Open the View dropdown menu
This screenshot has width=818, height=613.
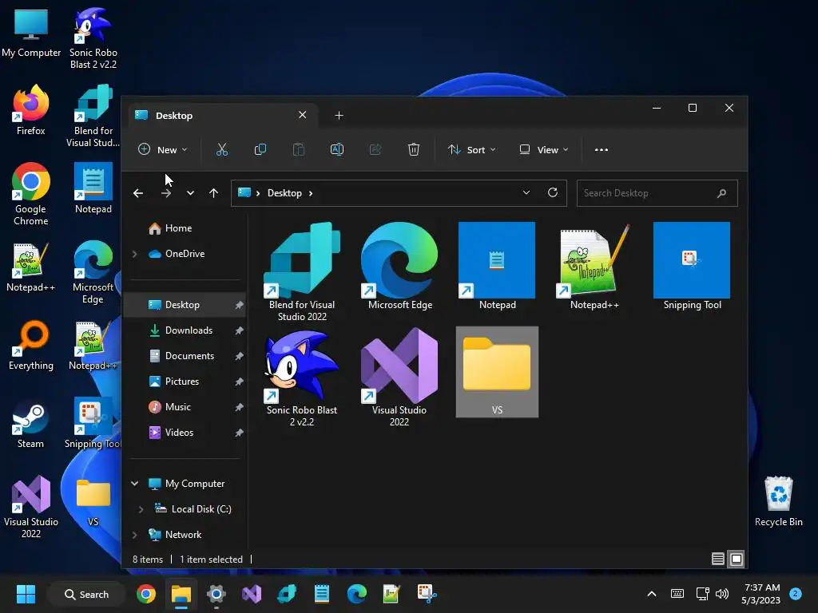pos(543,149)
